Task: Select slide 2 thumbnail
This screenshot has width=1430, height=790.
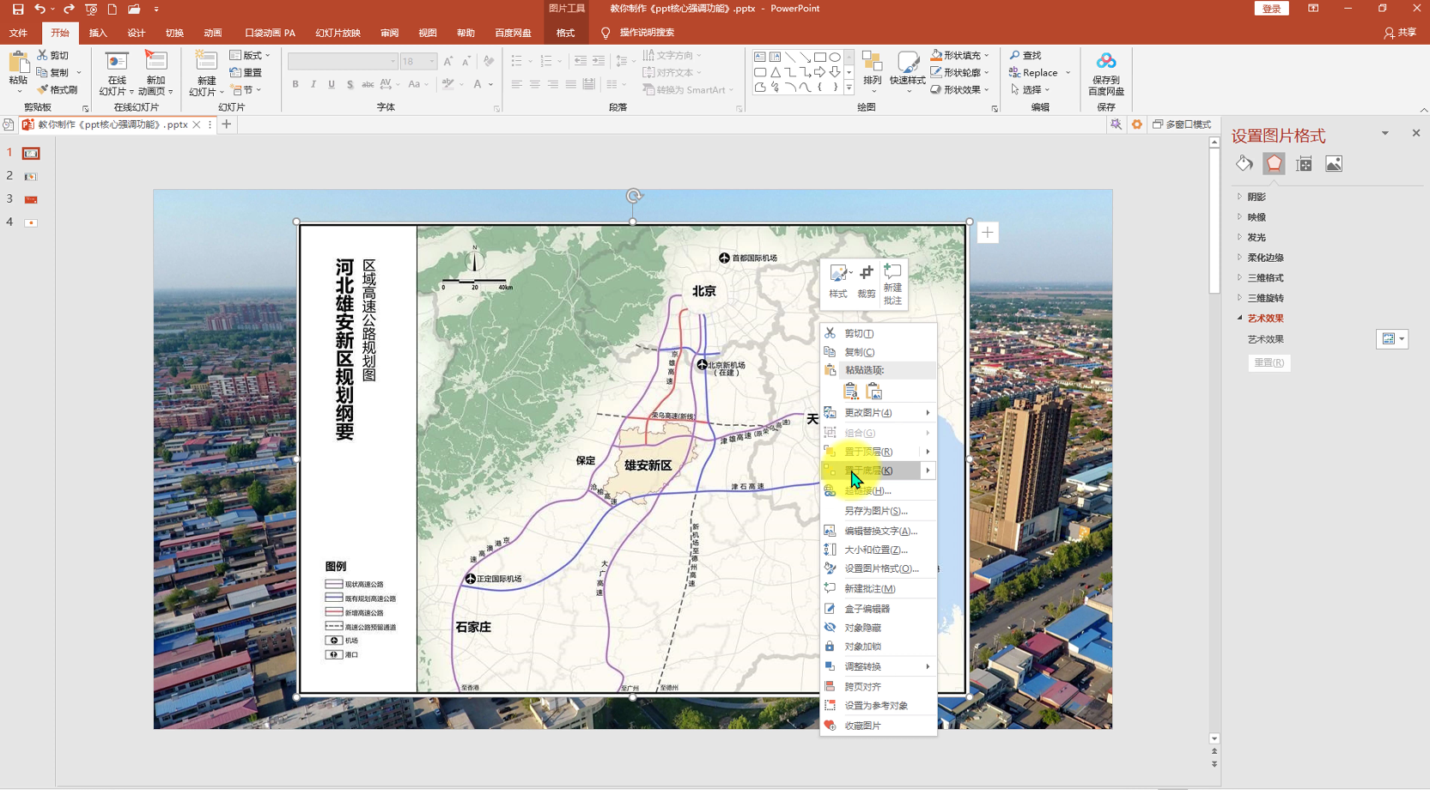Action: [31, 176]
